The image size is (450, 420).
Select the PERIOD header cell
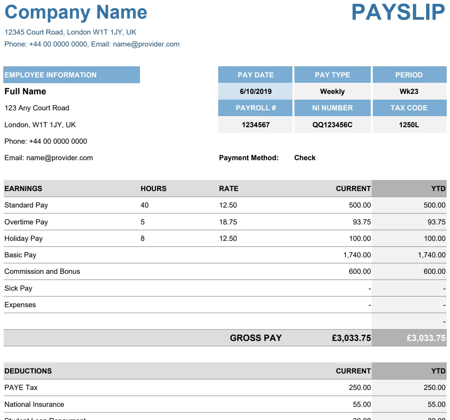409,75
